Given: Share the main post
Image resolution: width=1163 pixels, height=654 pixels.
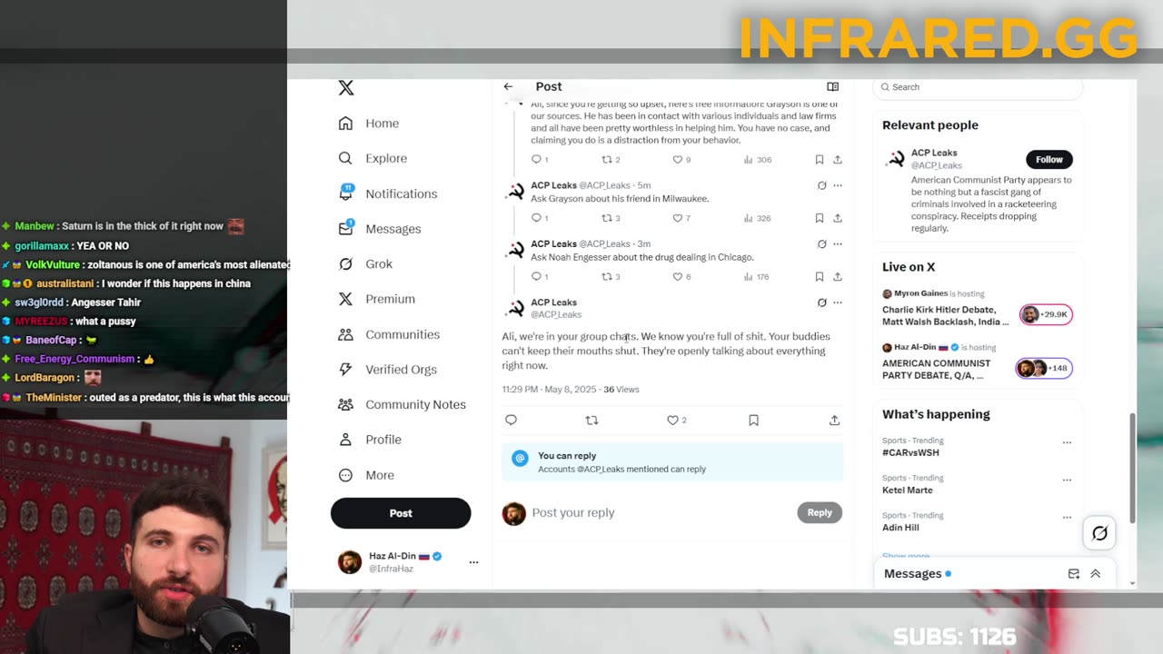Looking at the screenshot, I should coord(834,420).
